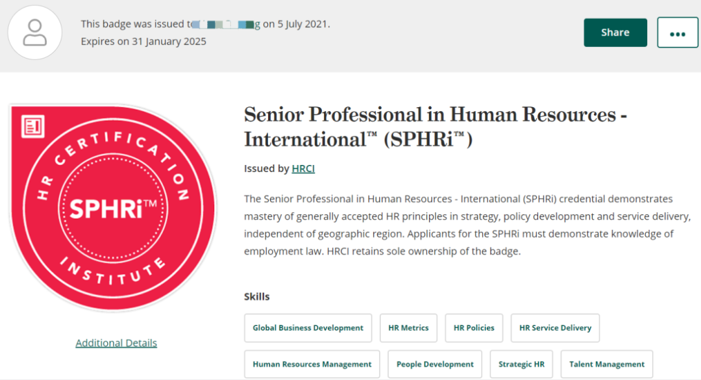
Task: Open the three-dots more options menu
Action: 677,32
